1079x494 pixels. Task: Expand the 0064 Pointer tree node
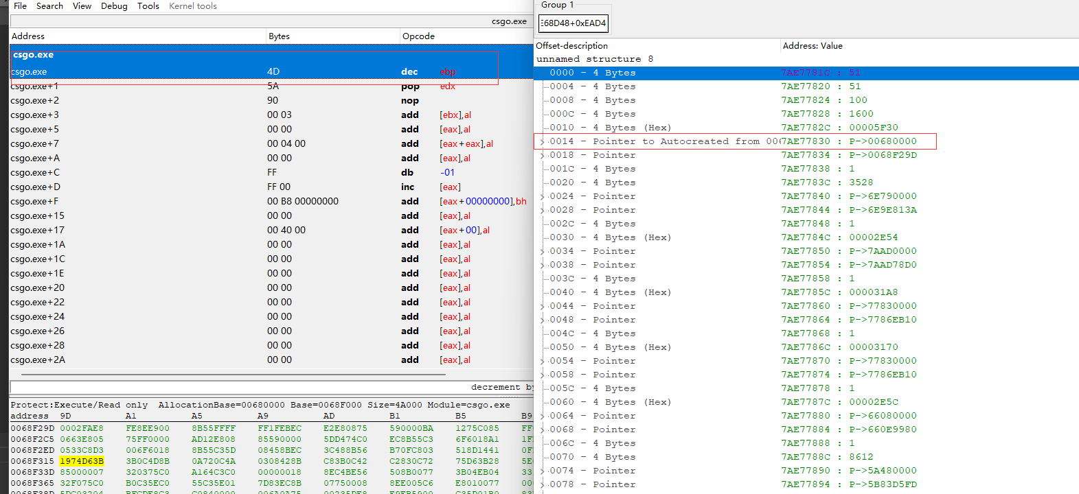point(542,416)
